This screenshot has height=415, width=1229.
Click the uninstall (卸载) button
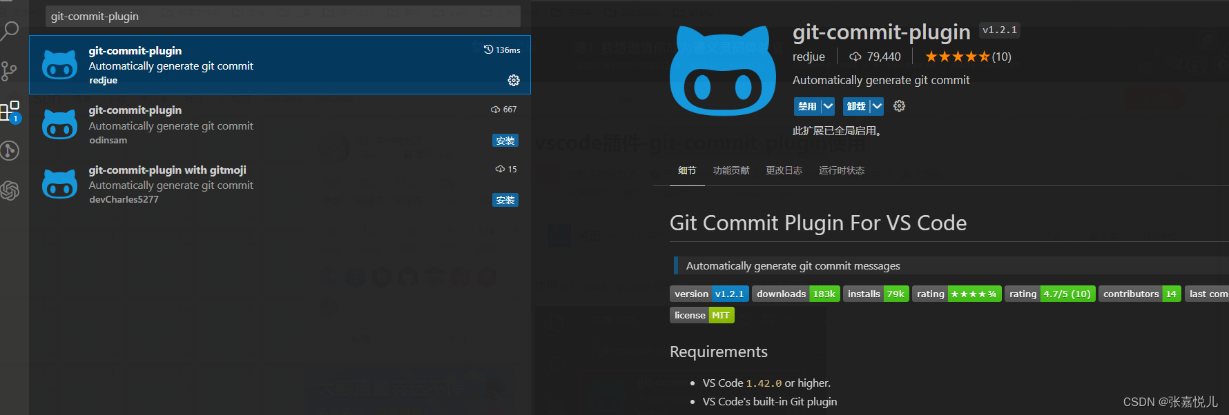pos(856,106)
